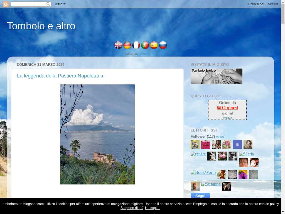285x214 pixels.
Task: Open the 5812 giorni counter link
Action: tap(227, 108)
